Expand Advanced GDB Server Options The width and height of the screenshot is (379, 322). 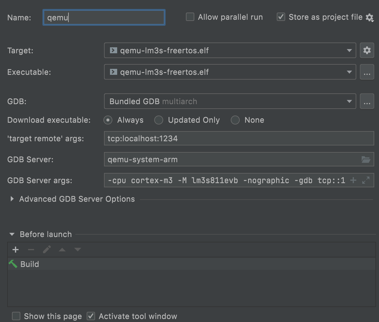12,199
